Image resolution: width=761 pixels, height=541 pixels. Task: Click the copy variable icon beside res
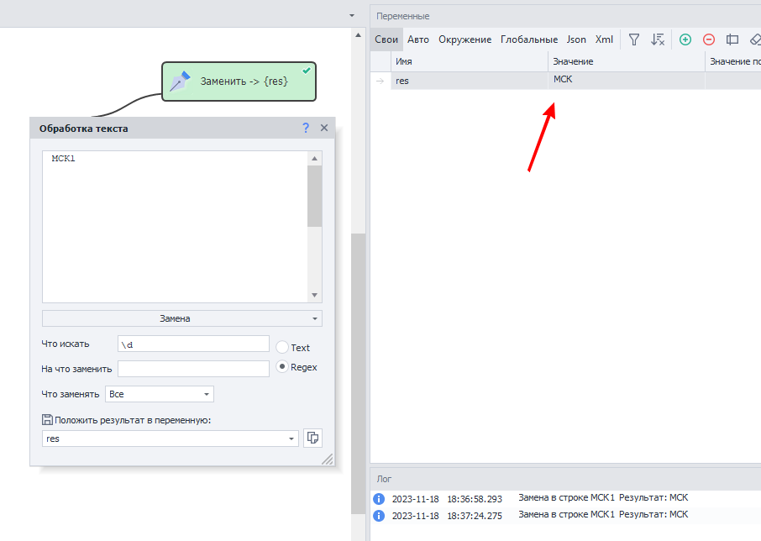(312, 439)
